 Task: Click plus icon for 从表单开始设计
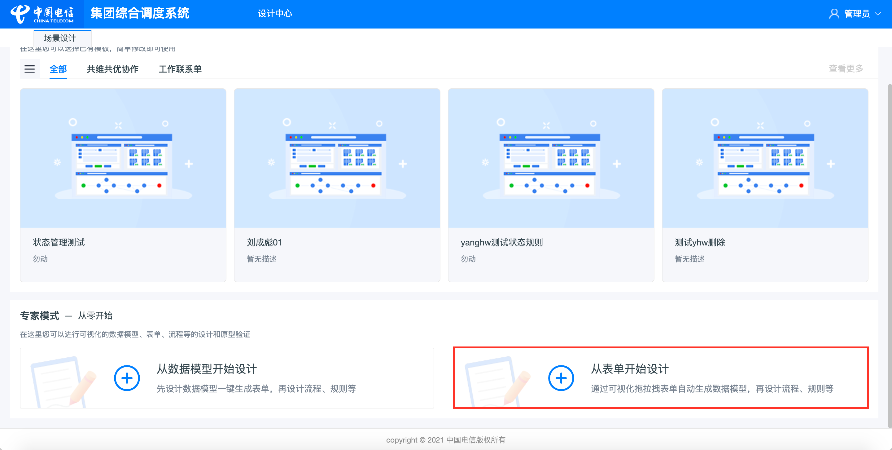coord(561,378)
